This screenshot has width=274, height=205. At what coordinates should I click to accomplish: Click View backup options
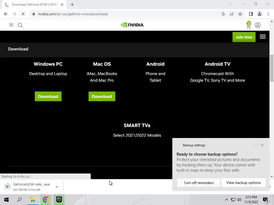point(243,183)
